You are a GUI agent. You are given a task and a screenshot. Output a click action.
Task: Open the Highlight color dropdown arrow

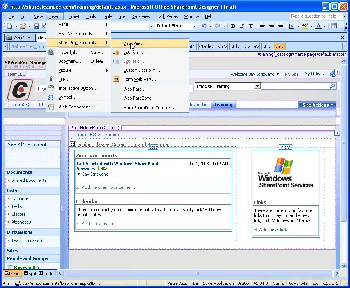point(311,26)
